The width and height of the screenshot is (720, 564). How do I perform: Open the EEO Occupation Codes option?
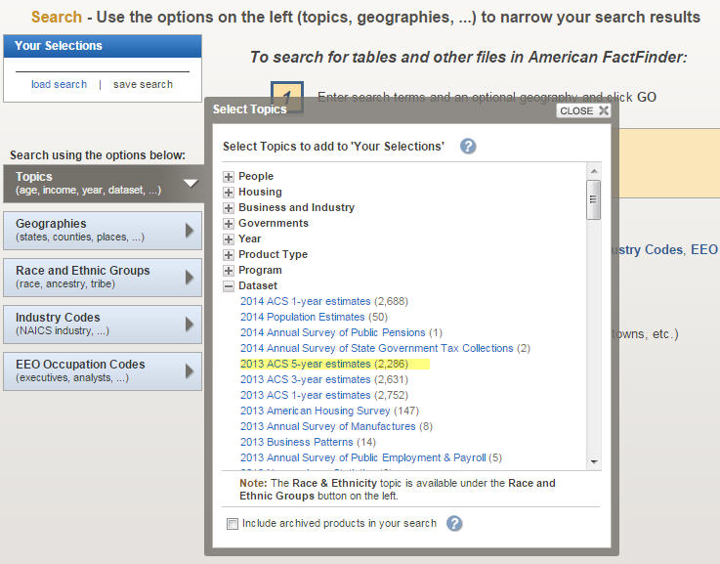pyautogui.click(x=103, y=371)
